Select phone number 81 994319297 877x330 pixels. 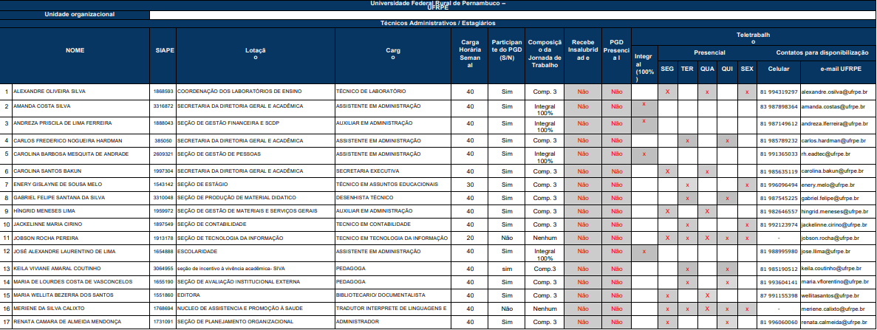779,92
